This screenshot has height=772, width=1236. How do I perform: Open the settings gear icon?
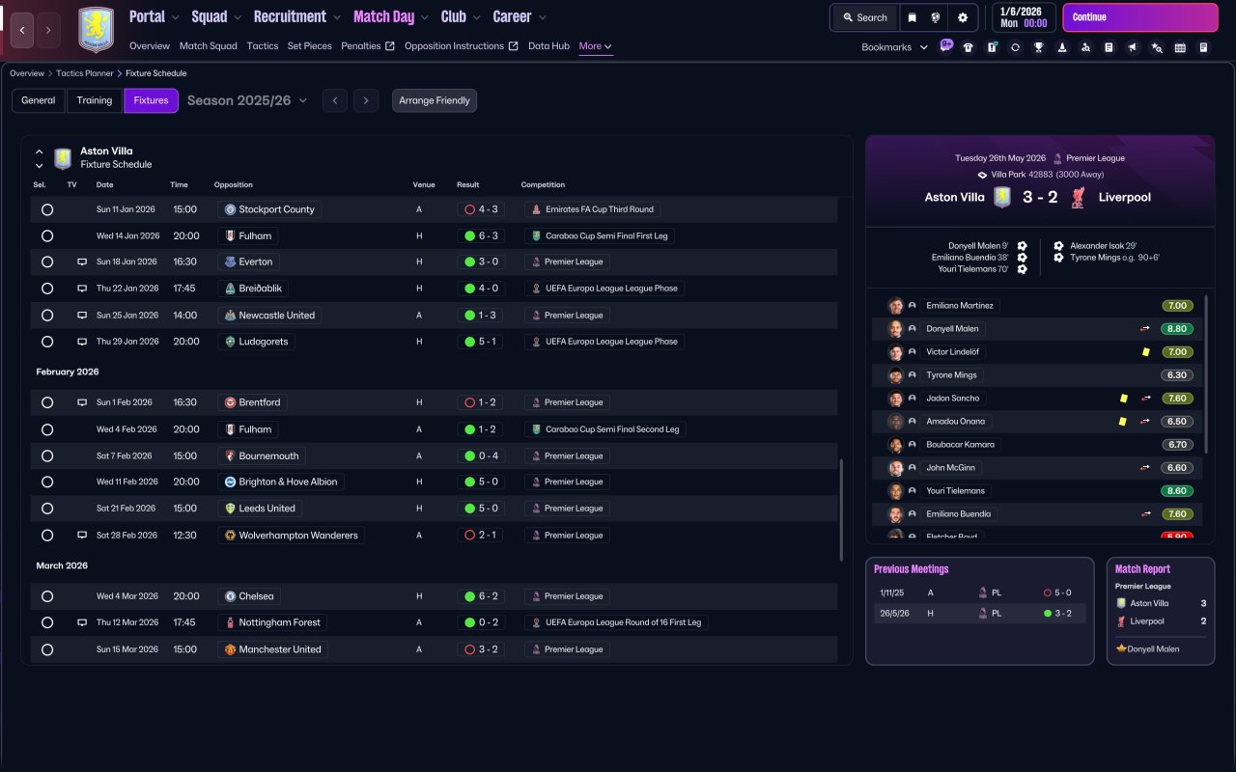pos(963,17)
